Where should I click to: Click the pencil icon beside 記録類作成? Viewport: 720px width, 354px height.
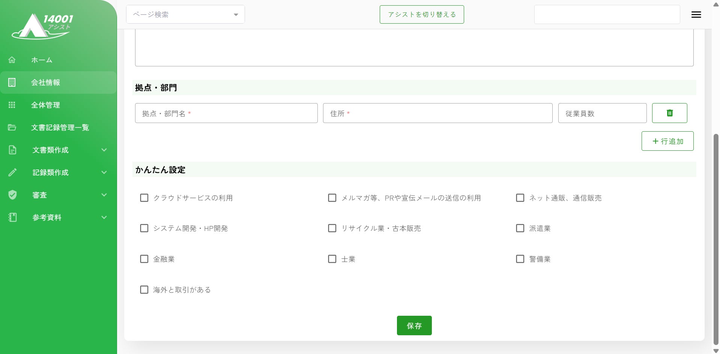tap(12, 172)
